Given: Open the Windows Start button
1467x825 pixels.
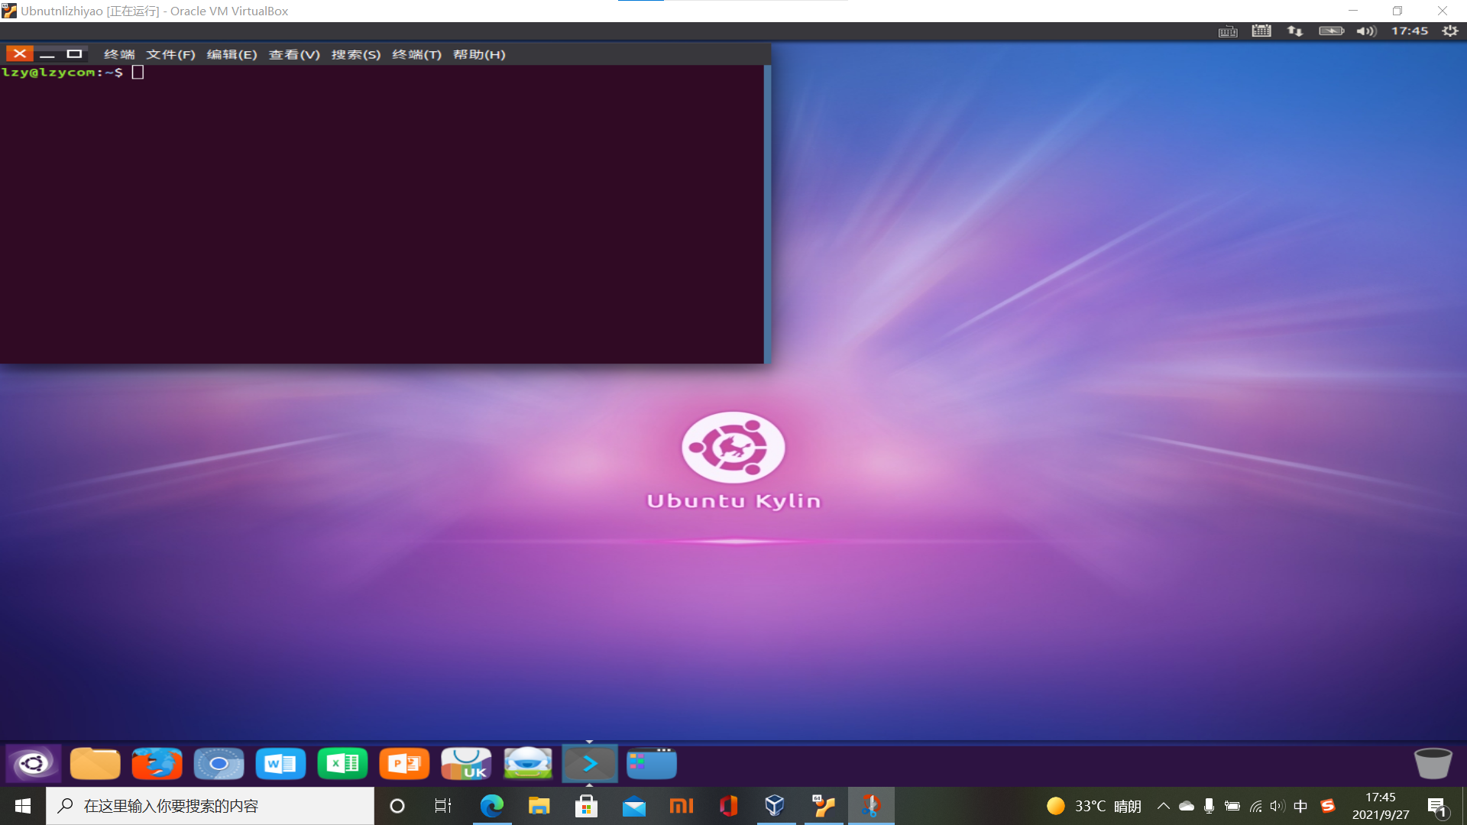Looking at the screenshot, I should 23,806.
